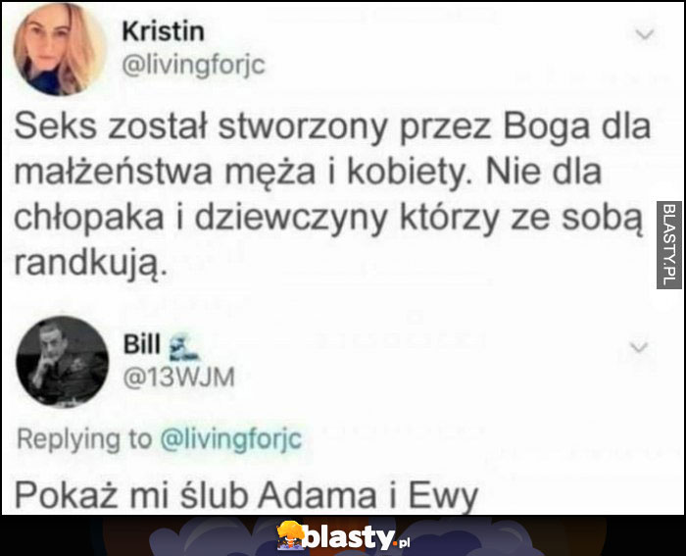Open Kristin's profile picture
The width and height of the screenshot is (686, 556).
tap(59, 49)
